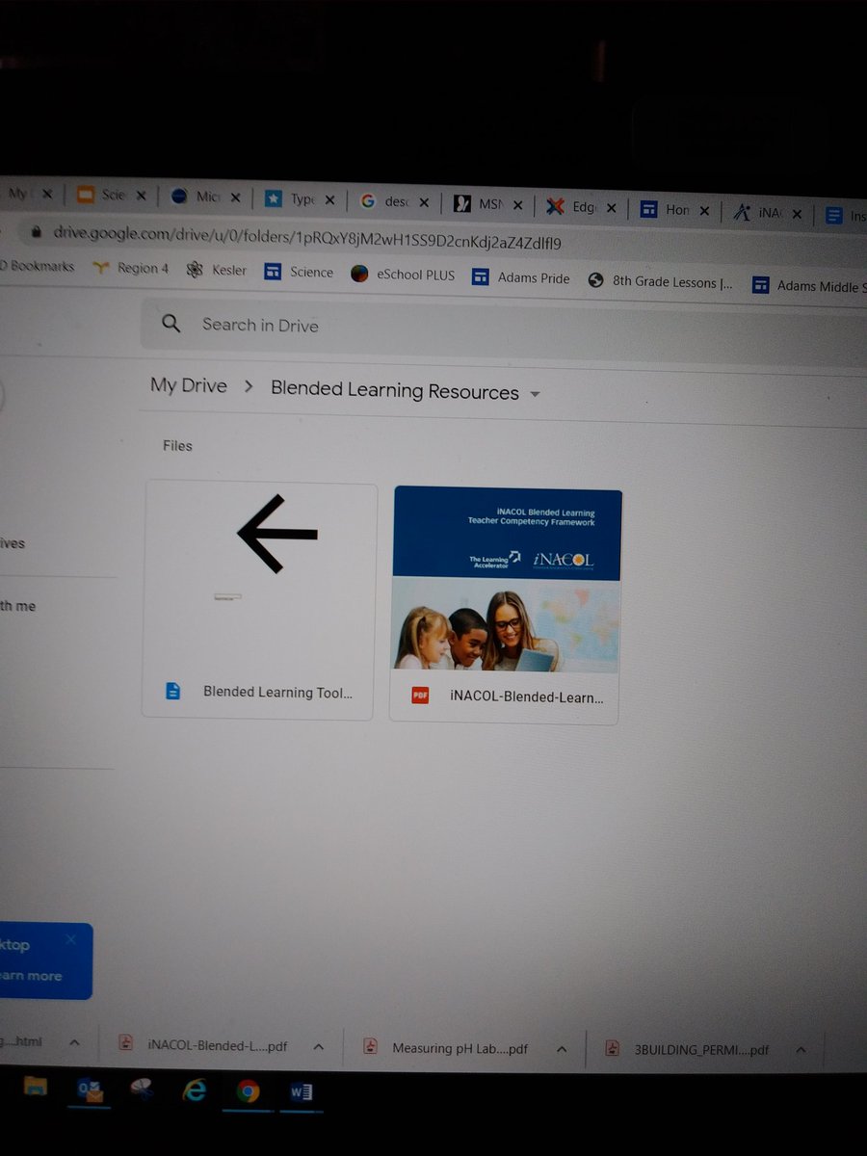Close the iNAC browser tab
Viewport: 867px width, 1156px height.
pos(797,214)
